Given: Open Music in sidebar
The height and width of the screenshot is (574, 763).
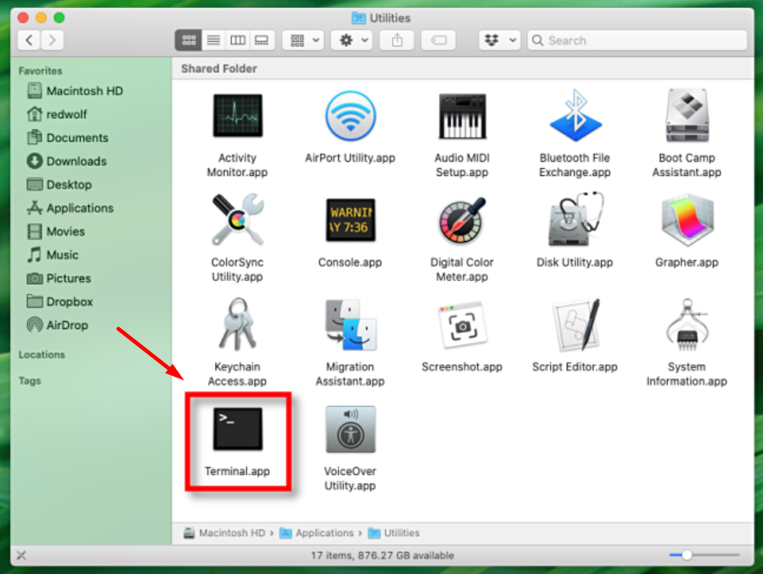Looking at the screenshot, I should click(53, 254).
